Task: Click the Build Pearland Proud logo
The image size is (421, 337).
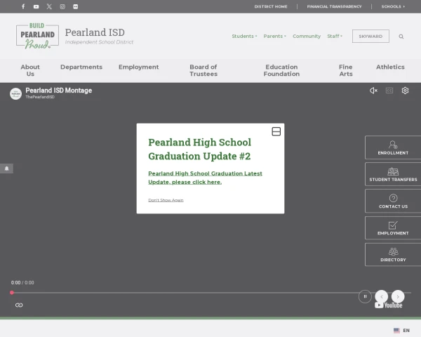Action: tap(38, 36)
